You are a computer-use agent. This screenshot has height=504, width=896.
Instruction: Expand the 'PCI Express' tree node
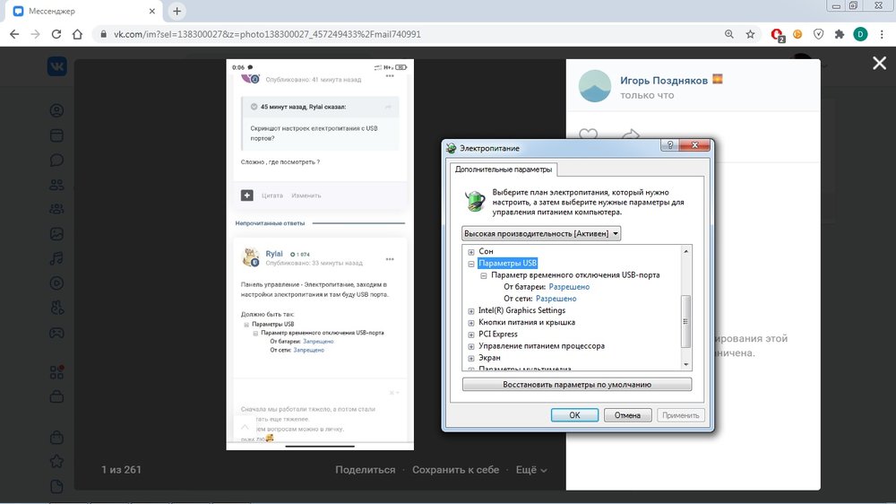(x=471, y=334)
